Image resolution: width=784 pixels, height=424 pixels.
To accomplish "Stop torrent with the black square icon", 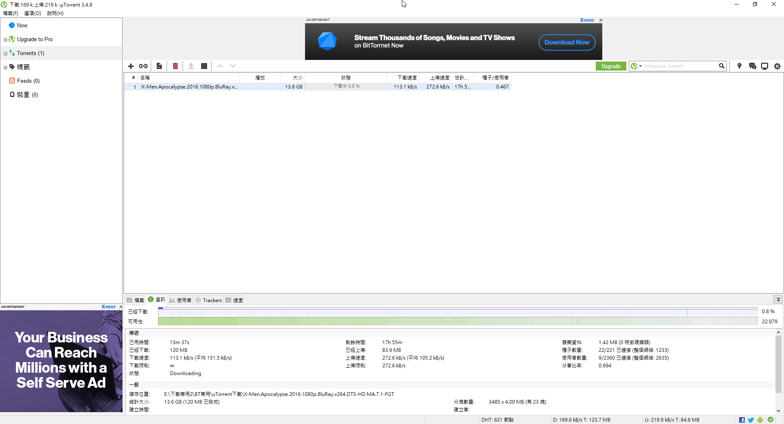I will click(x=204, y=66).
